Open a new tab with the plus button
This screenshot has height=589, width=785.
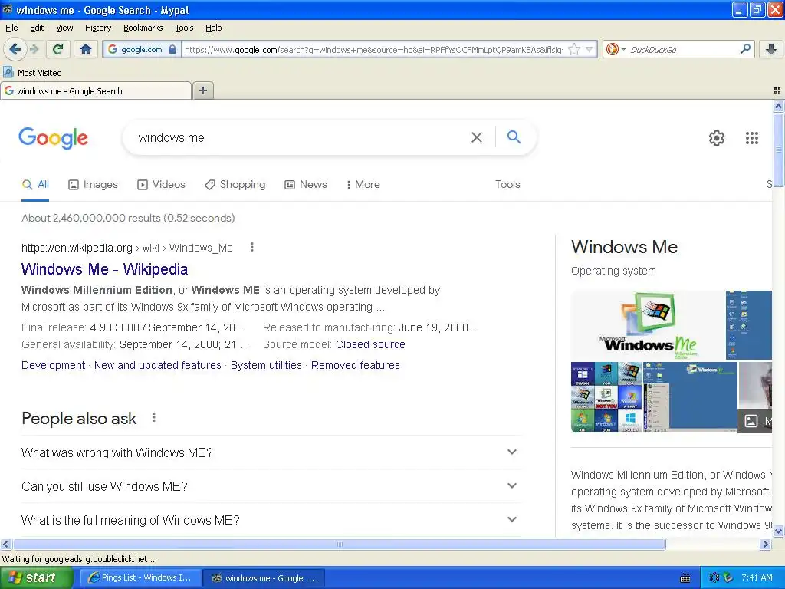[202, 90]
